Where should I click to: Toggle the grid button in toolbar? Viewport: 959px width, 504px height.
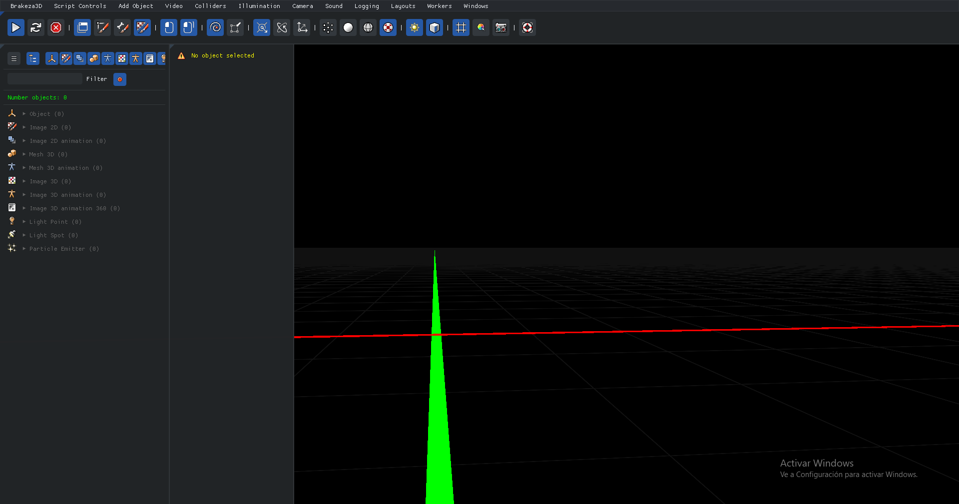click(461, 27)
